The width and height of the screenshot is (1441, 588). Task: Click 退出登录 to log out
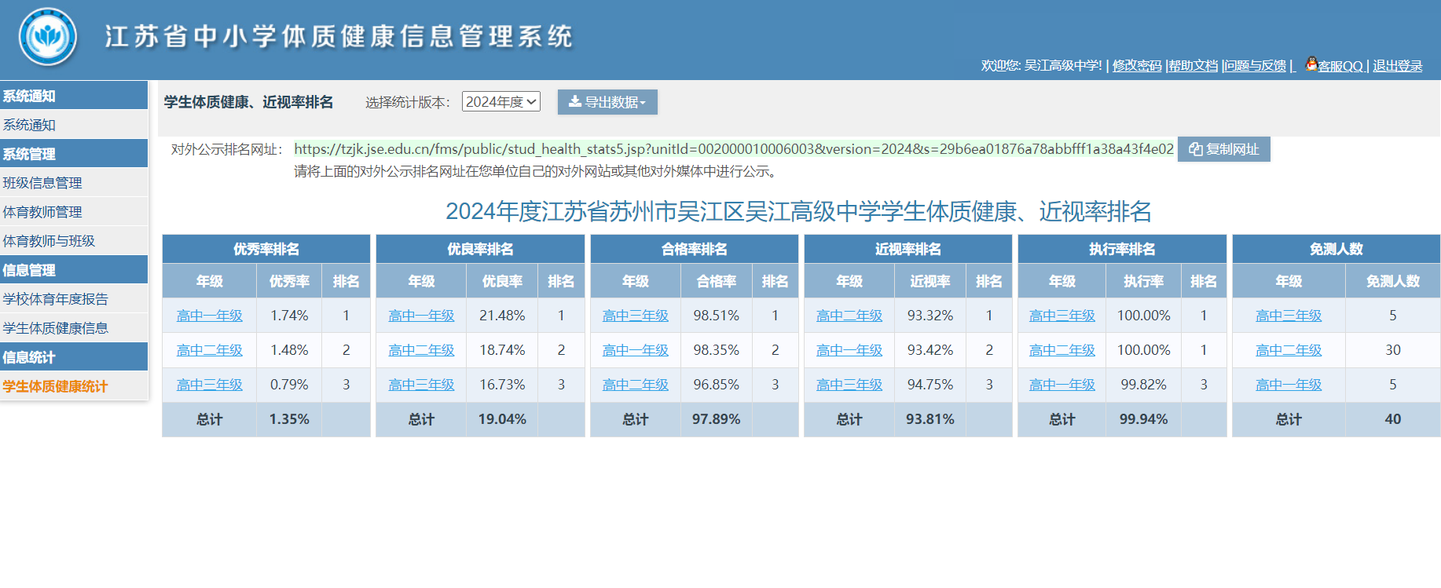[x=1397, y=66]
